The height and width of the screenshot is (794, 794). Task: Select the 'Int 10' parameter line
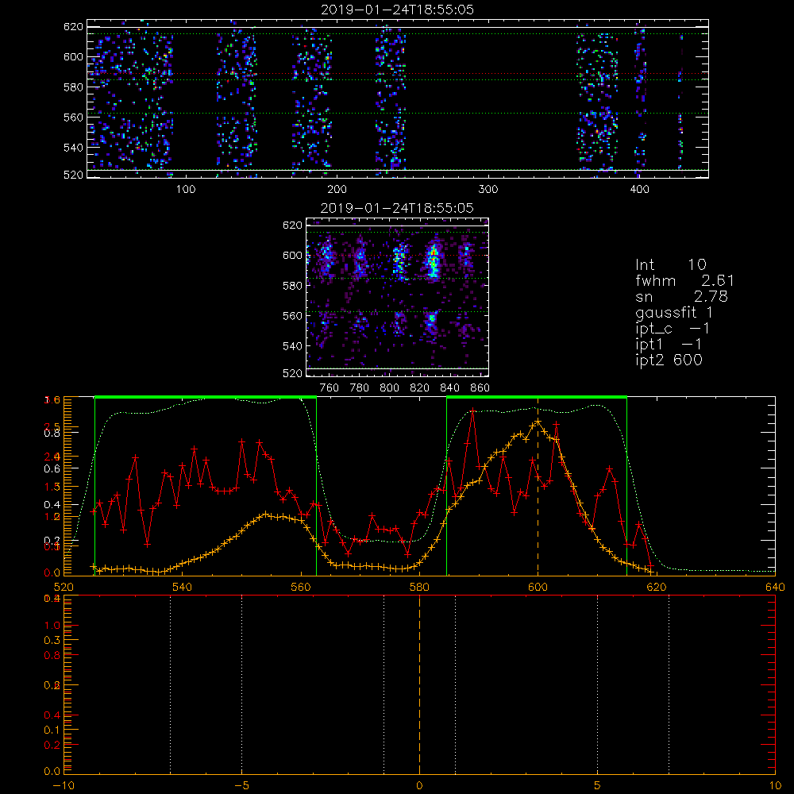670,264
